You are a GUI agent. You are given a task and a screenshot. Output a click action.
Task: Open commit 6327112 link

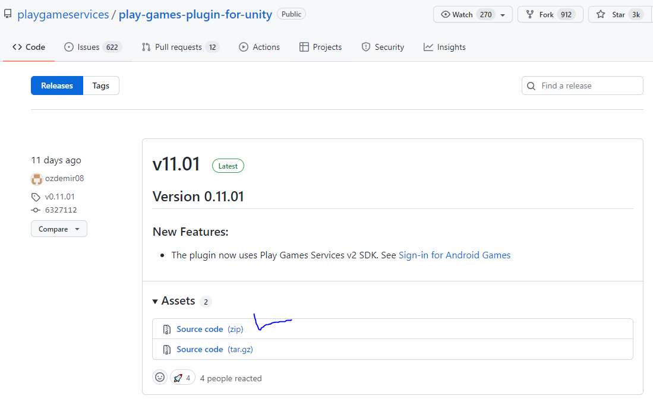tap(61, 210)
